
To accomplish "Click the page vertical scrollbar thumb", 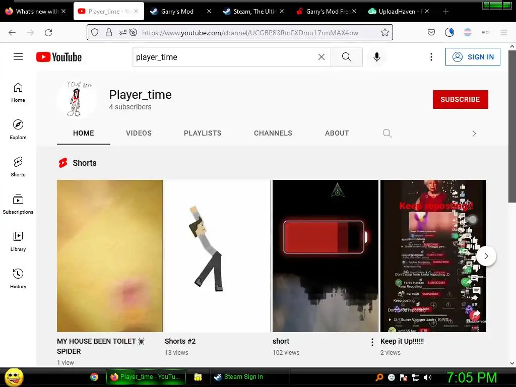I will pyautogui.click(x=512, y=126).
